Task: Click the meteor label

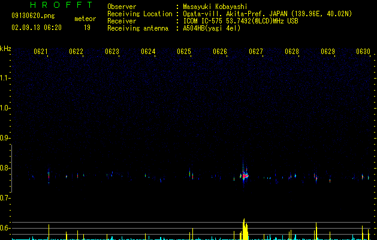Action: (85, 19)
